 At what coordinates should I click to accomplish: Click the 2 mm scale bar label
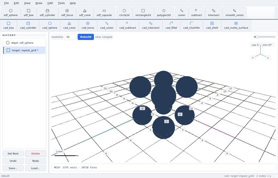coord(59,151)
